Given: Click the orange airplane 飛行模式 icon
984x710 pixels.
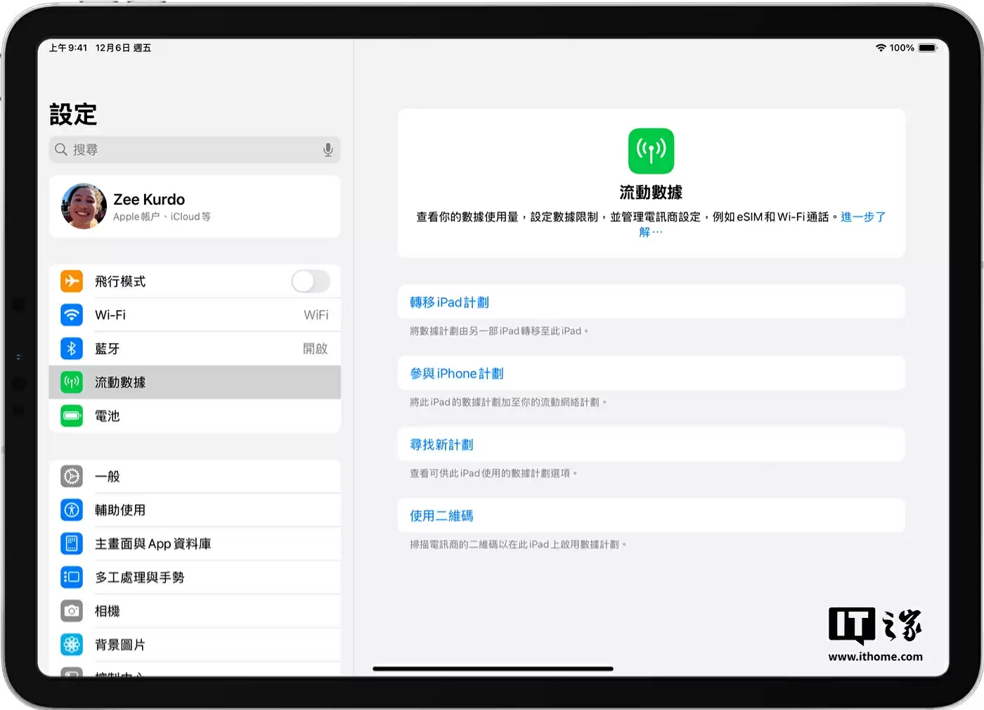Looking at the screenshot, I should coord(72,281).
